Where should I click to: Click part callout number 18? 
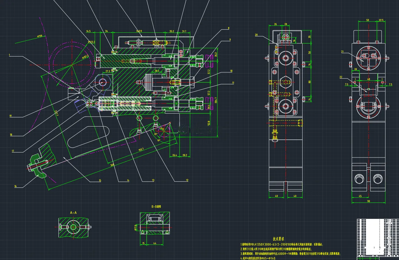[11, 135]
